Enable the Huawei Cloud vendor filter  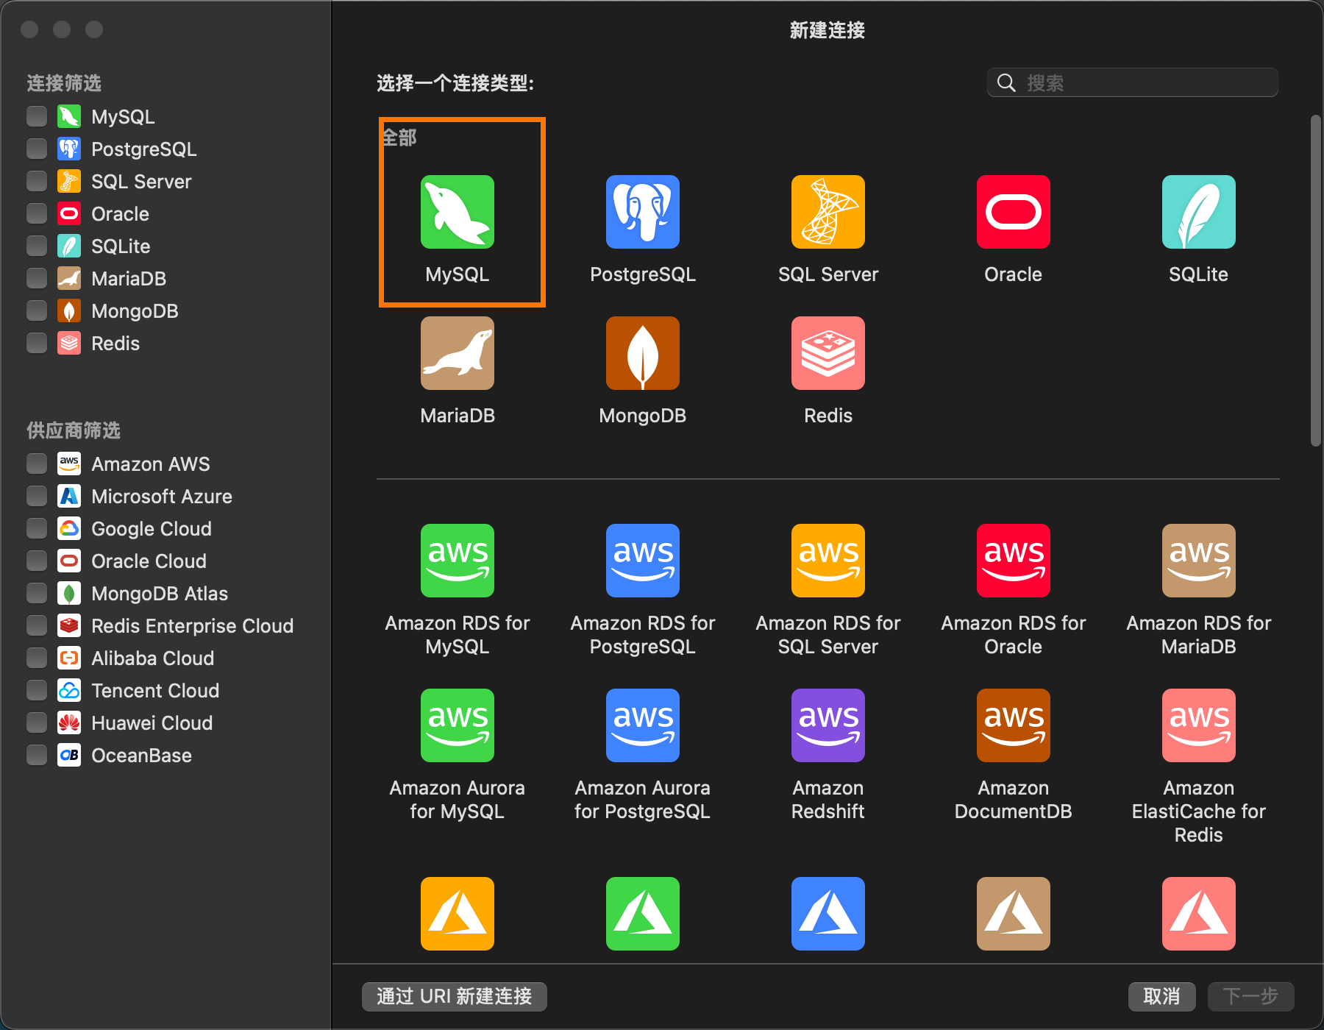point(37,722)
